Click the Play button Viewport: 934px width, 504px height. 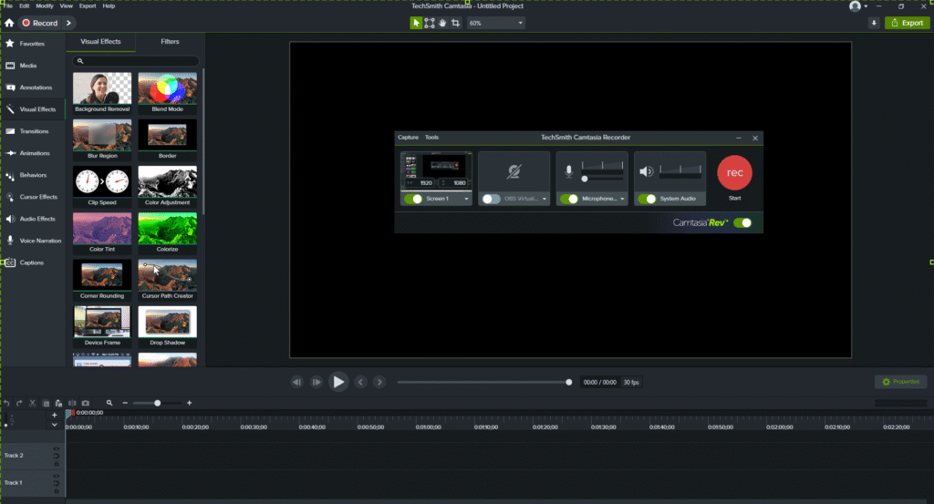point(337,382)
